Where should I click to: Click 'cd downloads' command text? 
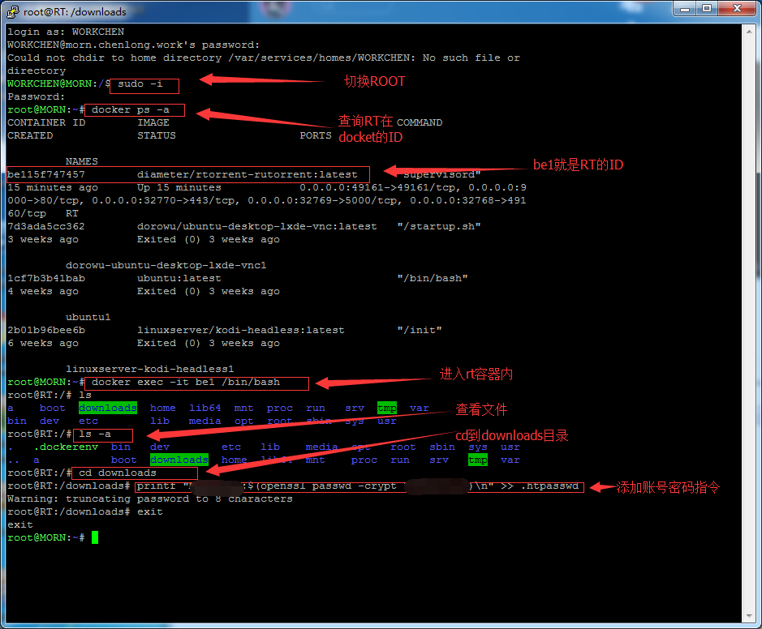118,473
